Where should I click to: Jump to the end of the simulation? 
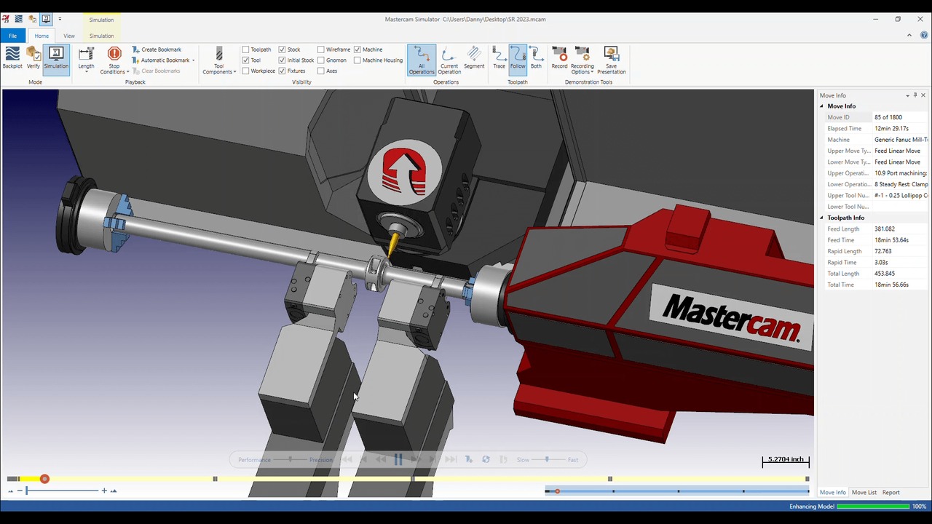(x=451, y=459)
